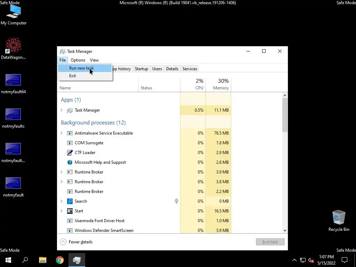Switch to the Startup tab
This screenshot has width=356, height=267.
pyautogui.click(x=141, y=69)
